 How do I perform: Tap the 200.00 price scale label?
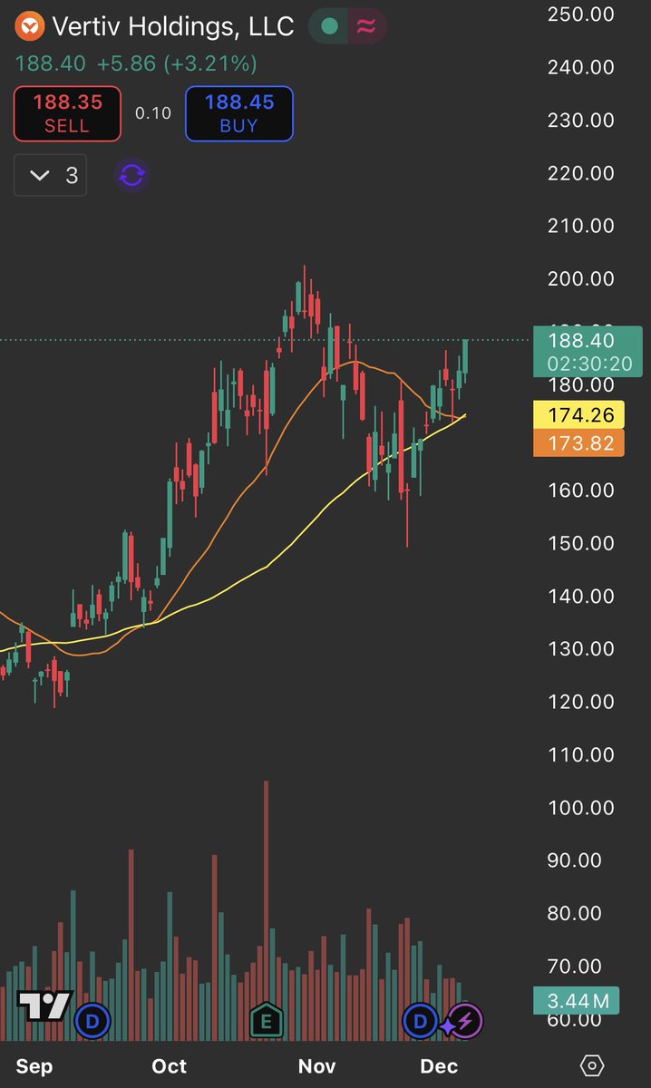coord(581,278)
